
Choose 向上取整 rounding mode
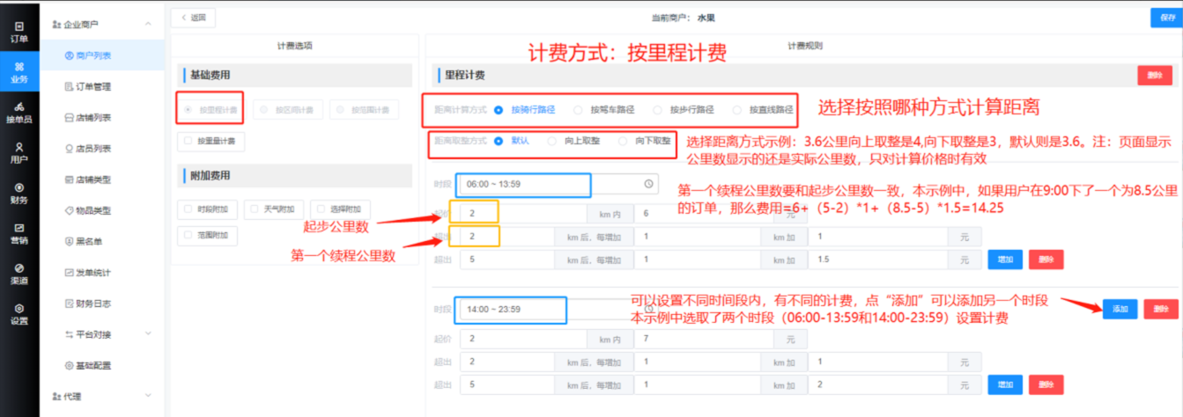pyautogui.click(x=552, y=141)
